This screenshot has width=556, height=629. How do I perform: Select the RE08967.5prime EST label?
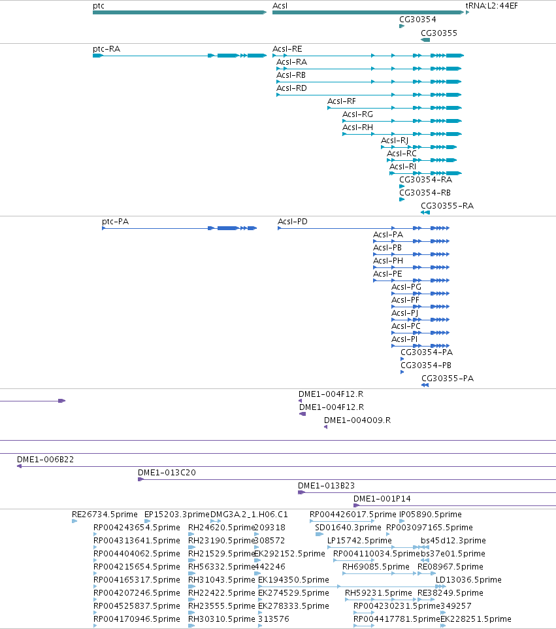(450, 567)
